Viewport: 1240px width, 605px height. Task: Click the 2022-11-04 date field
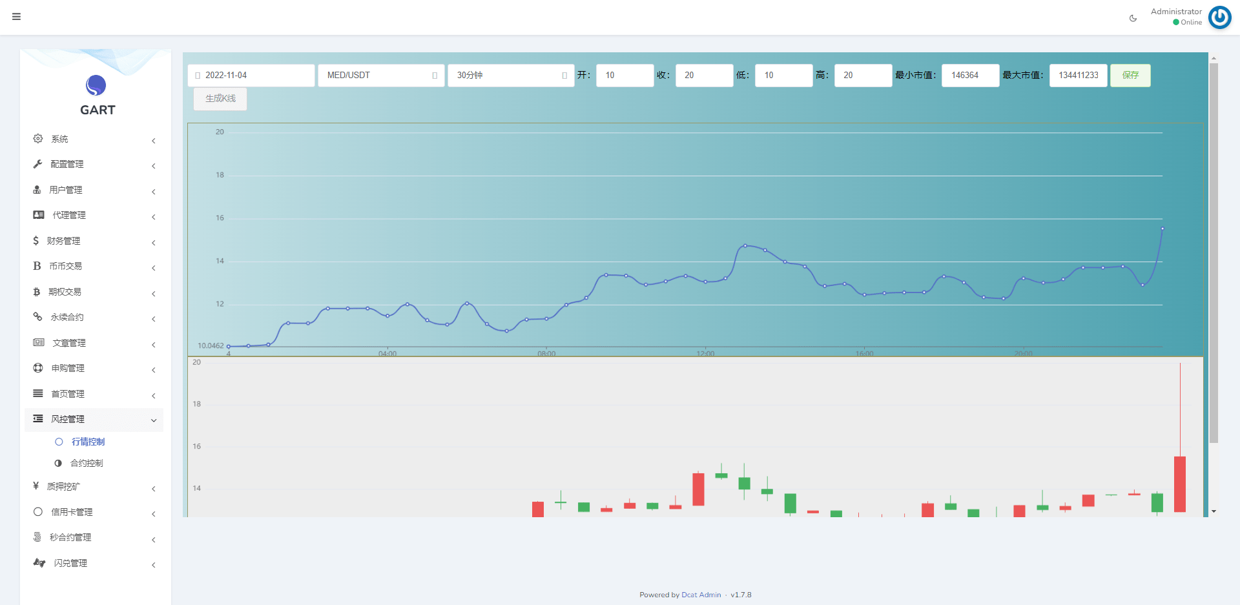[251, 76]
